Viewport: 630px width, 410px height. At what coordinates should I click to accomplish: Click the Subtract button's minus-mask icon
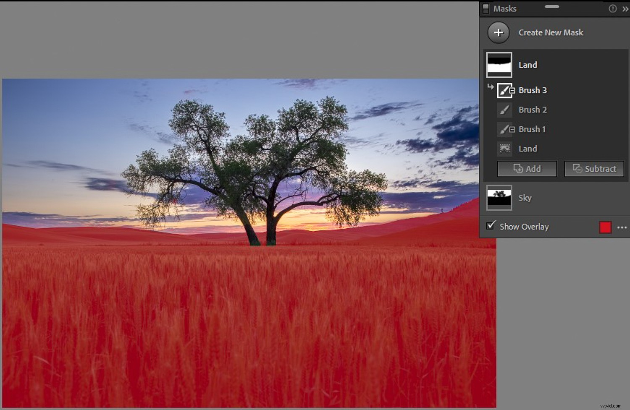point(577,169)
